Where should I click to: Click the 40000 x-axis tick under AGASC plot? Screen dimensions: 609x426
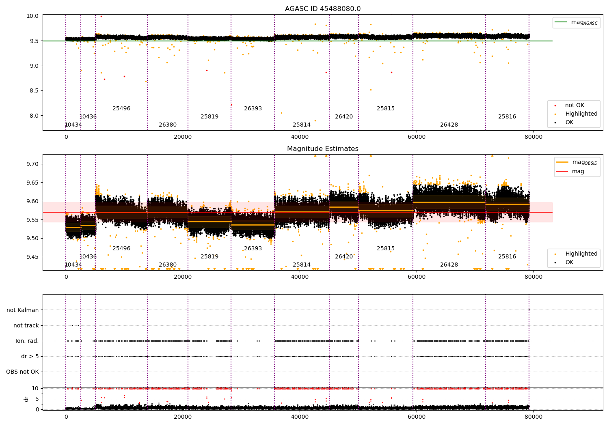coord(300,137)
